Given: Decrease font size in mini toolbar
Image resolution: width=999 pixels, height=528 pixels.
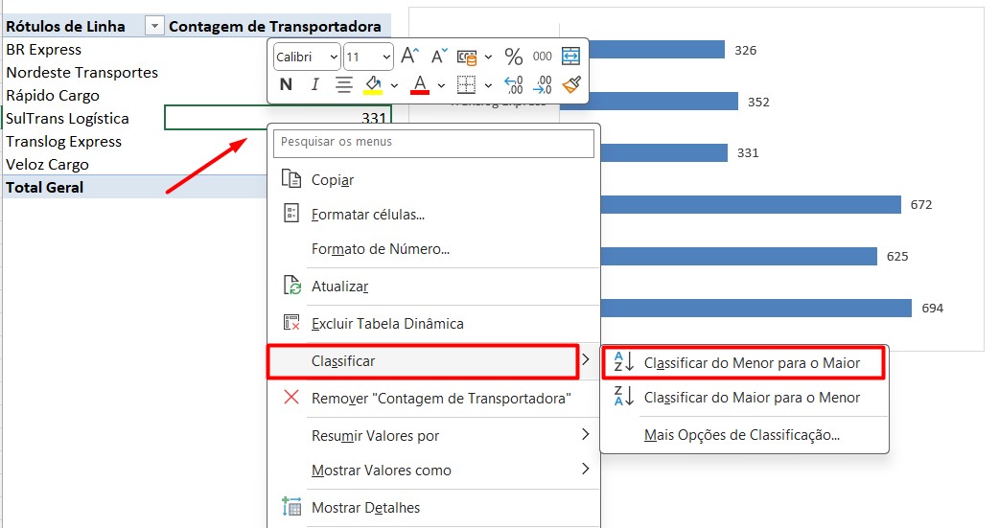Looking at the screenshot, I should coord(439,56).
